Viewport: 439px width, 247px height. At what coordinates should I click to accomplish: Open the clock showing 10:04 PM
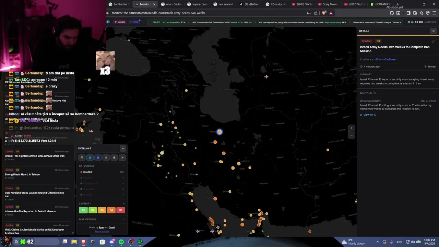pyautogui.click(x=429, y=242)
